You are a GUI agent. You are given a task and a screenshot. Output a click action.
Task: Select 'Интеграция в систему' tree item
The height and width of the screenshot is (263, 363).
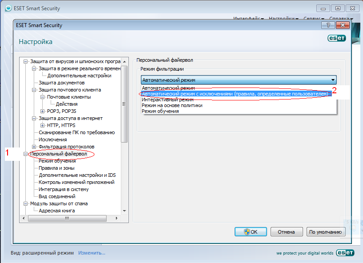(x=64, y=189)
